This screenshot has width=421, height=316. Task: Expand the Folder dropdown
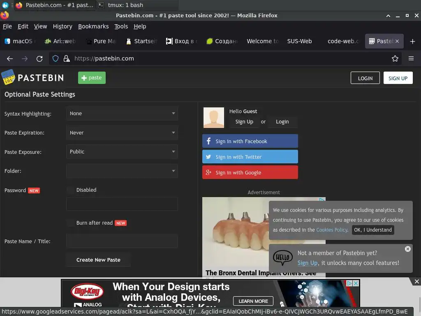(122, 171)
